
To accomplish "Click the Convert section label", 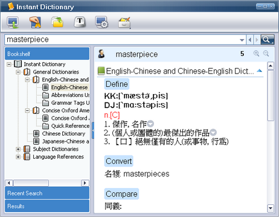I will (119, 161).
